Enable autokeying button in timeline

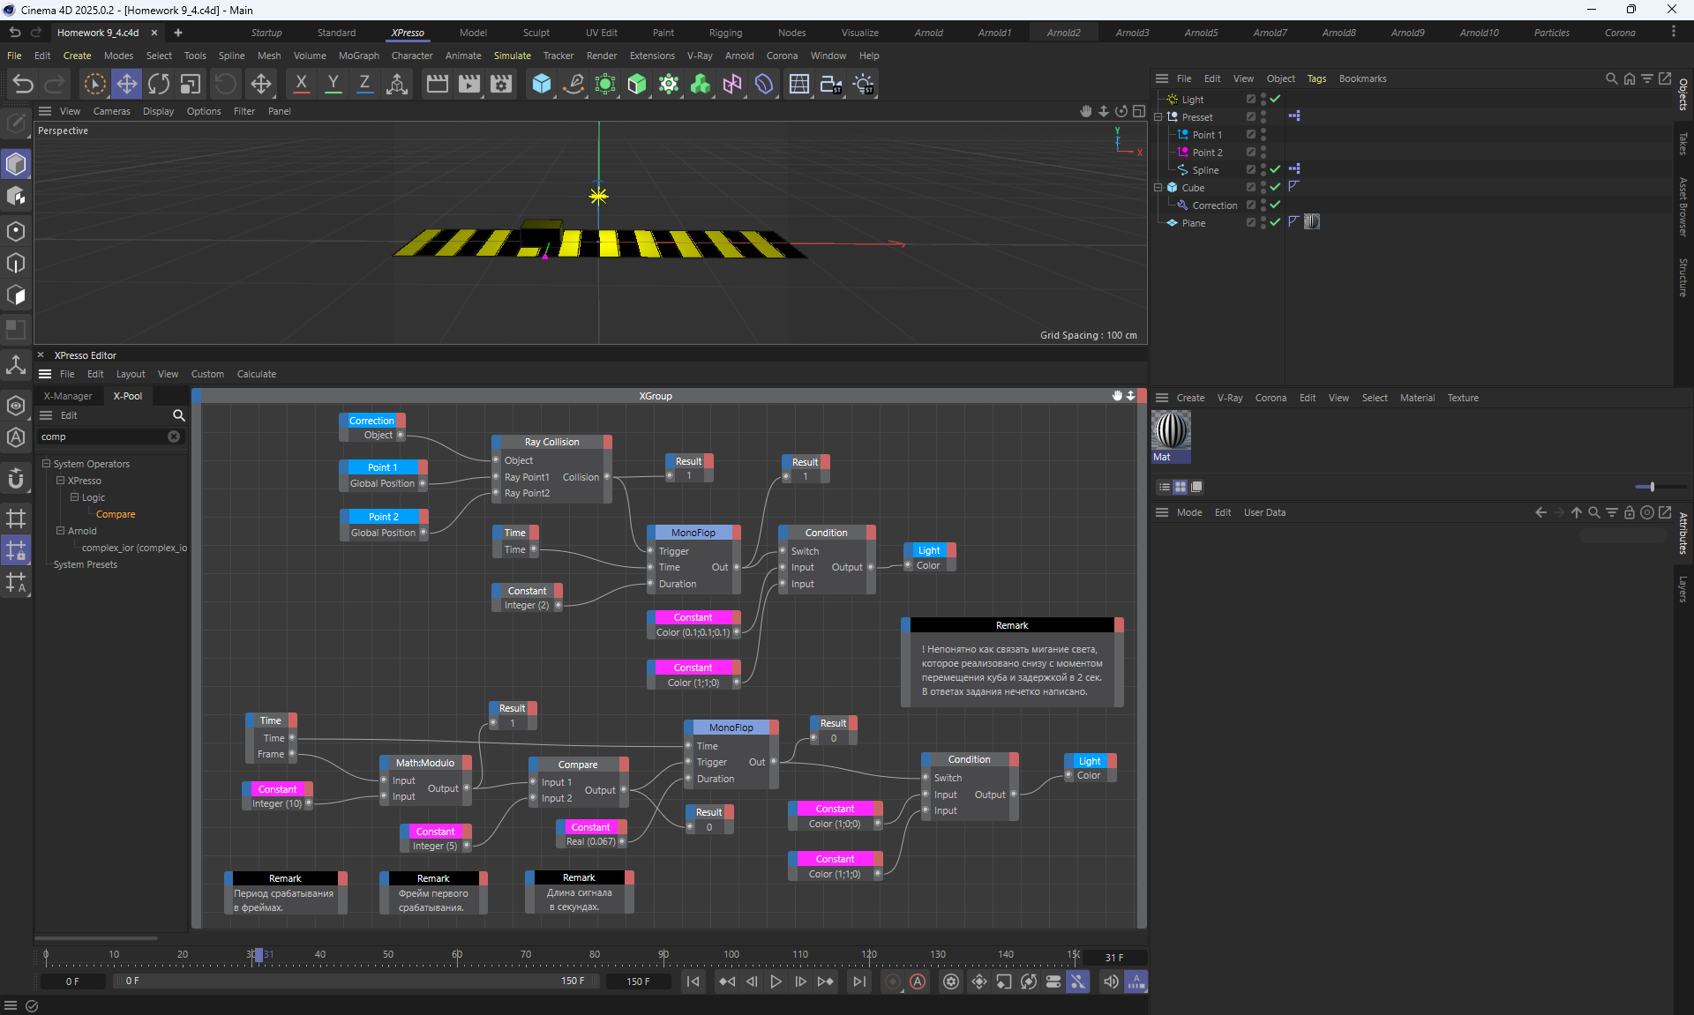point(918,981)
